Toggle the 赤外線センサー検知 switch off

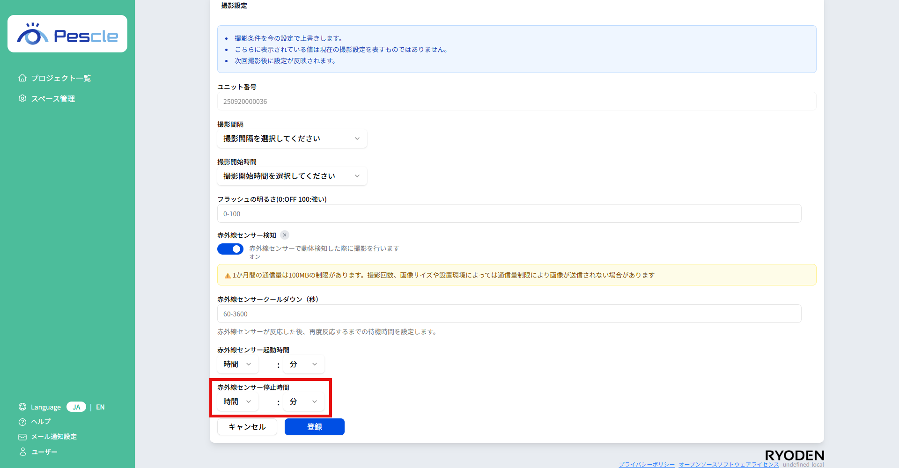click(x=230, y=249)
